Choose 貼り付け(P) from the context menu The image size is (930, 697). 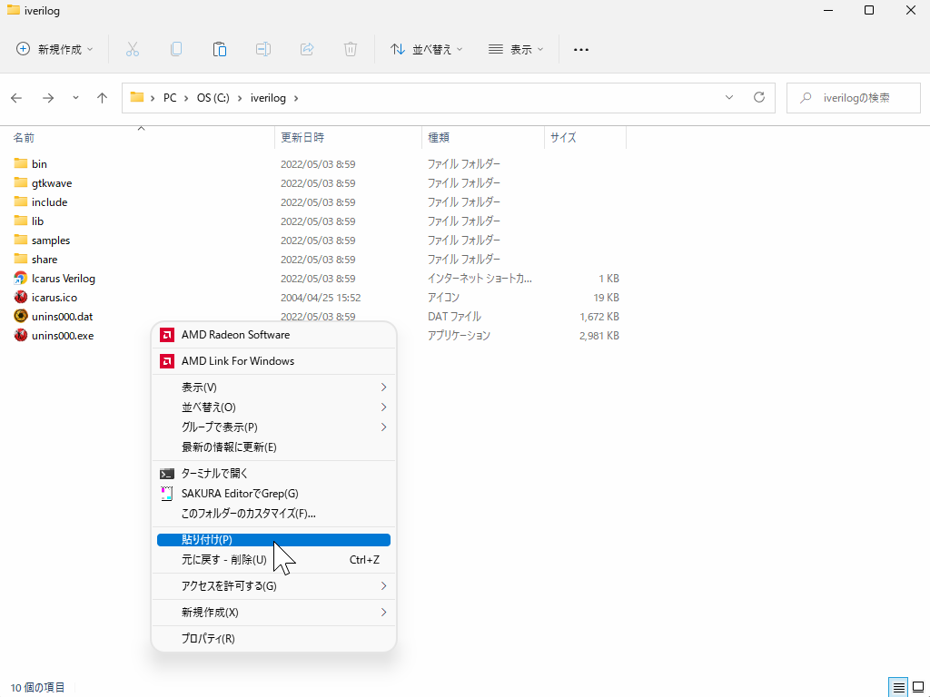click(273, 539)
